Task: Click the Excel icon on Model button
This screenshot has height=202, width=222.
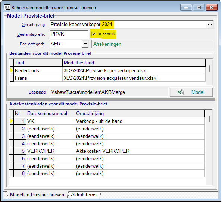Action: pyautogui.click(x=181, y=92)
